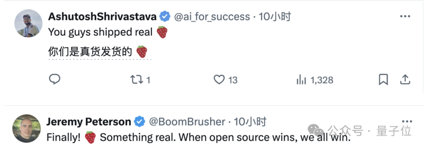
Task: Share Ashutosh's tweet via upload icon
Action: [x=405, y=80]
